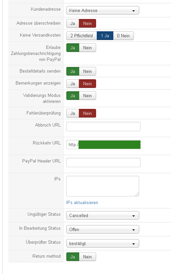Select 1 Ja for Keine Versandkosten
171x274 pixels.
(105, 36)
